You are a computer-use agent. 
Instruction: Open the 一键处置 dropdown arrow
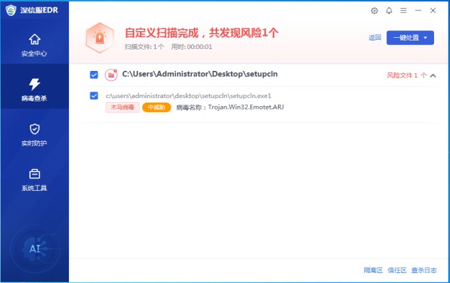425,38
